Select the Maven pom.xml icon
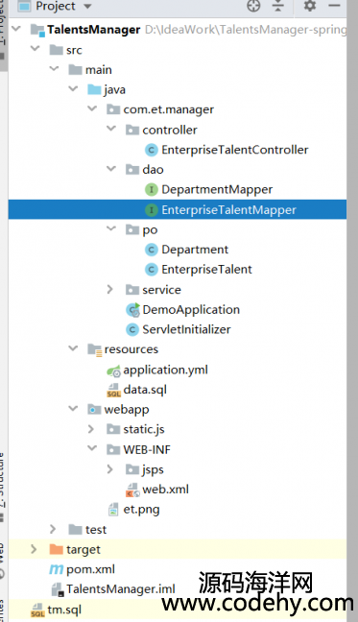 click(56, 569)
